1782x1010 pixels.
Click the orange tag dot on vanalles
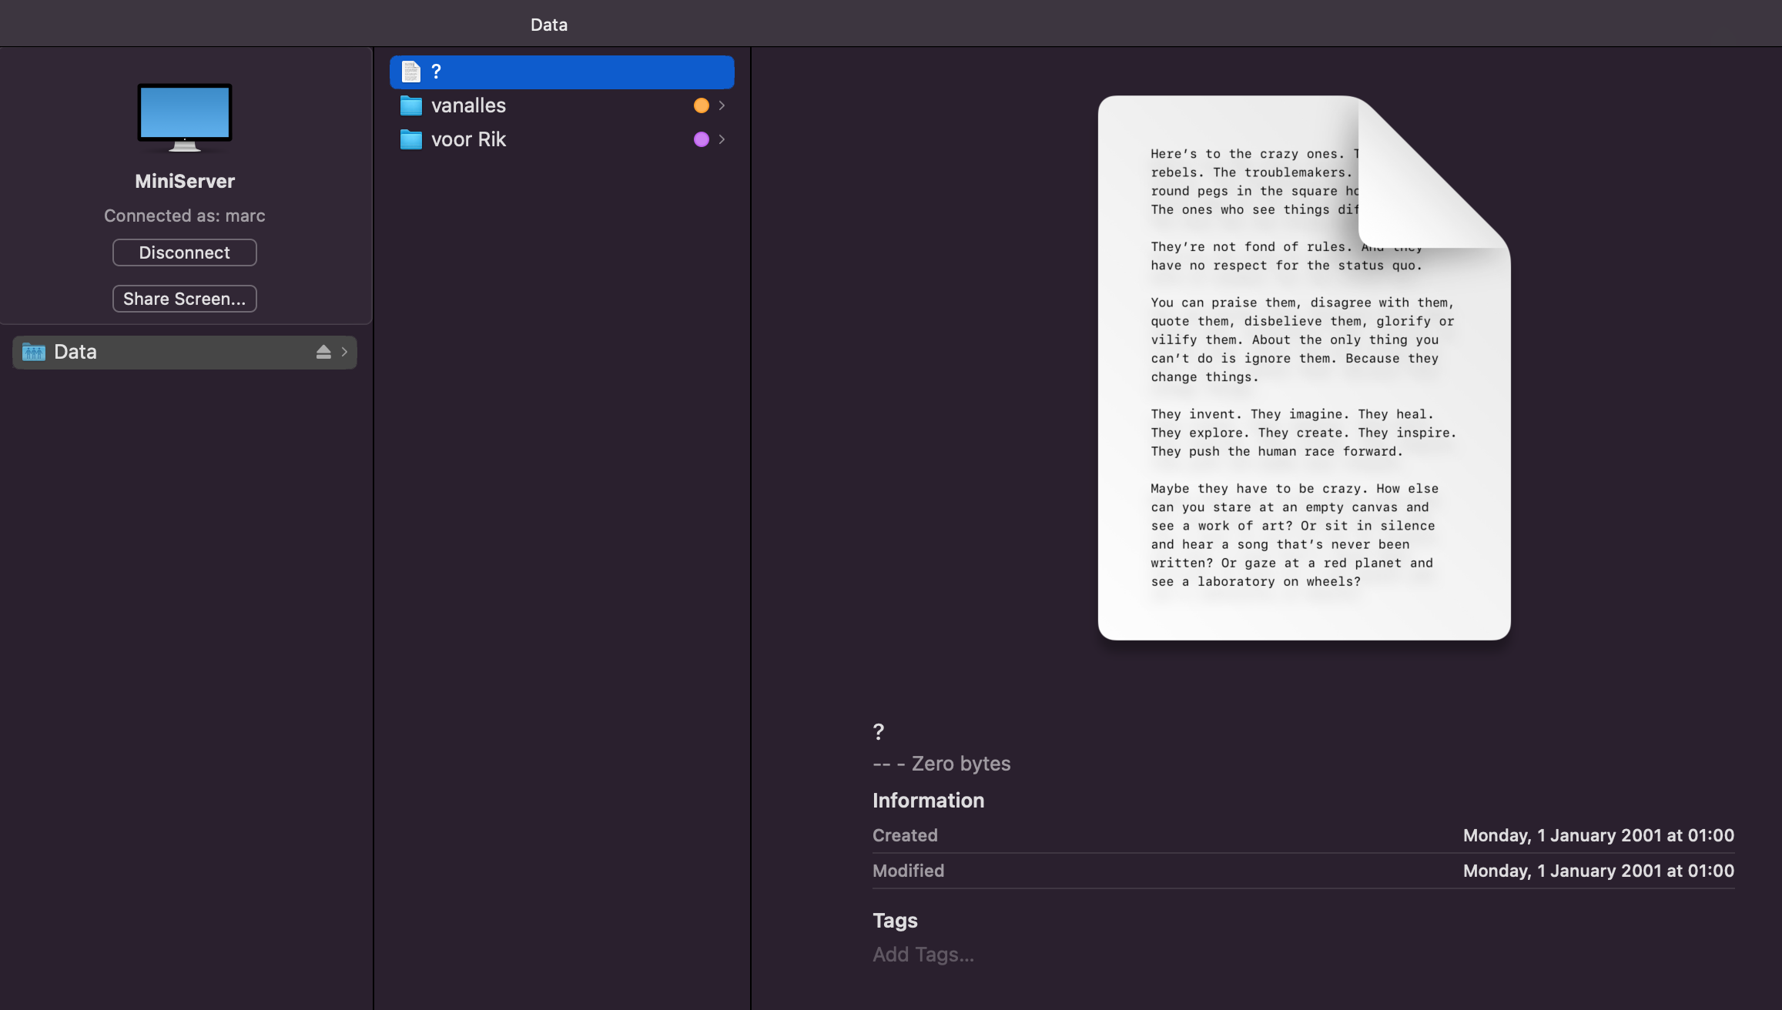click(701, 105)
